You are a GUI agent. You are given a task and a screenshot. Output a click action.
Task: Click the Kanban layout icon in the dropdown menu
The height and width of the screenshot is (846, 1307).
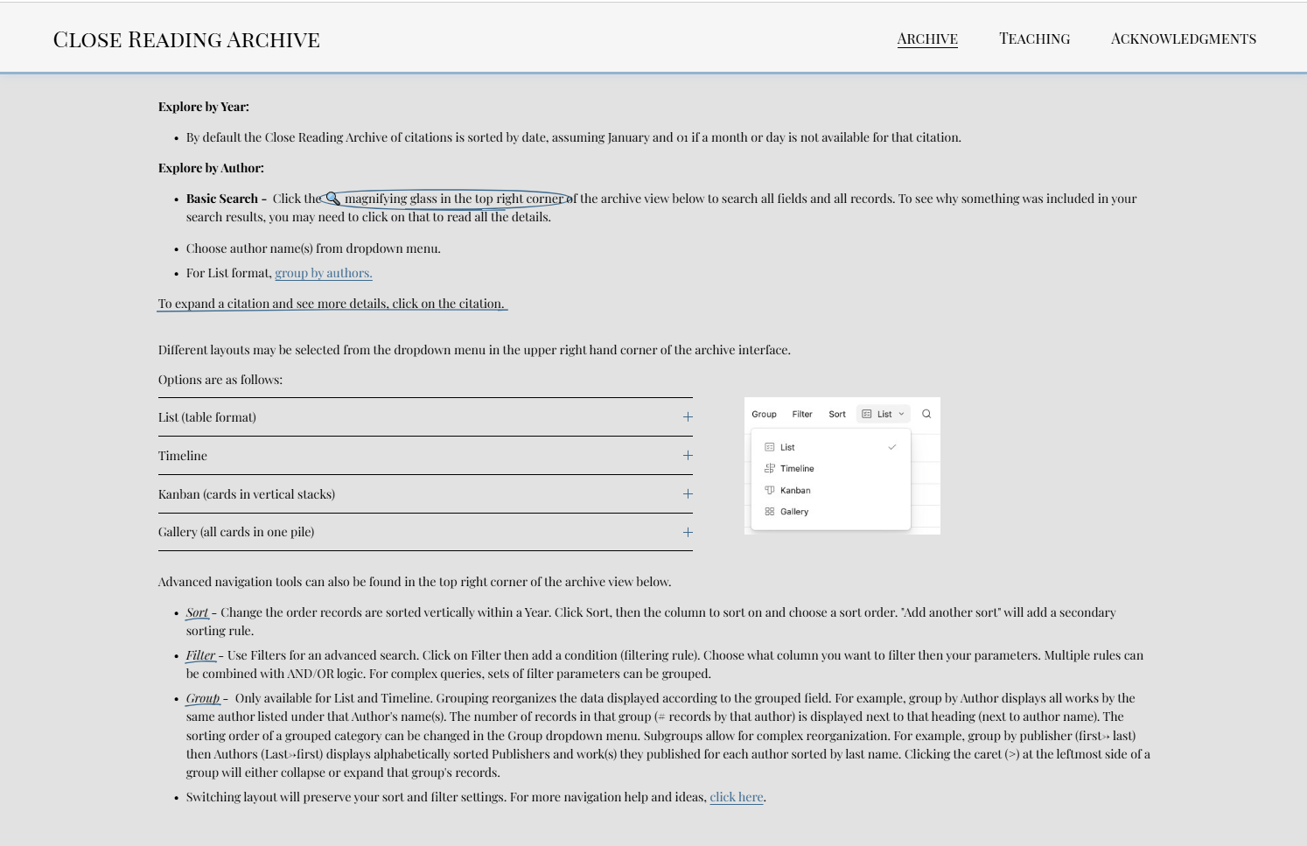(770, 490)
